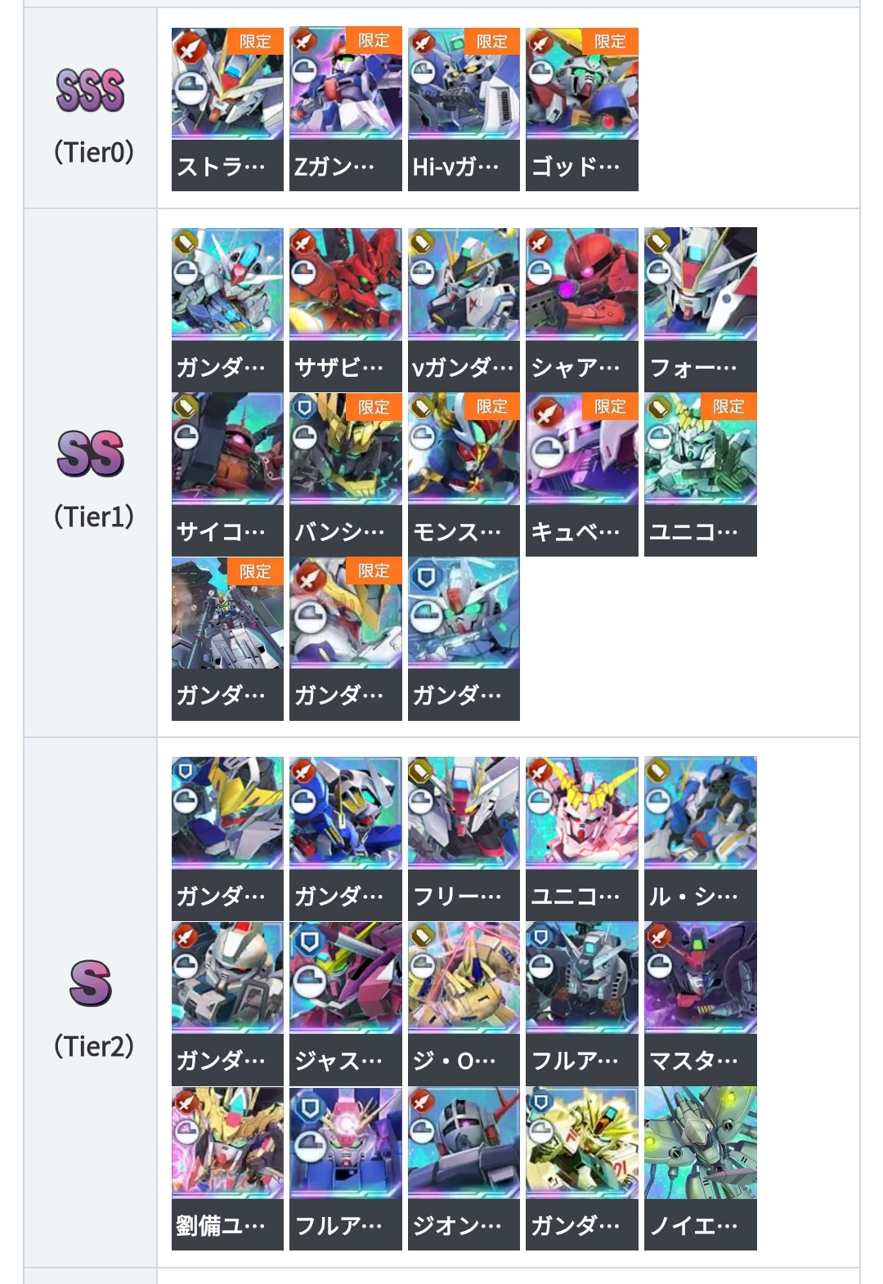Click the マスタ… unit name label
The height and width of the screenshot is (1284, 883).
tap(700, 1061)
